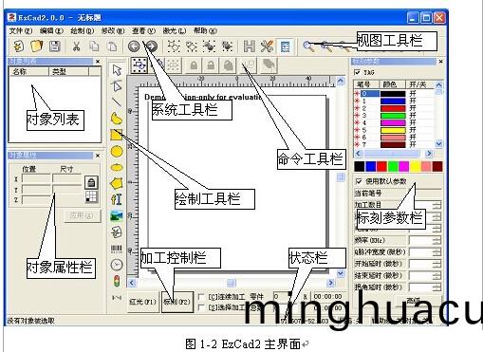Select the traffic light input port tool
Image resolution: width=483 pixels, height=352 pixels.
(x=117, y=281)
